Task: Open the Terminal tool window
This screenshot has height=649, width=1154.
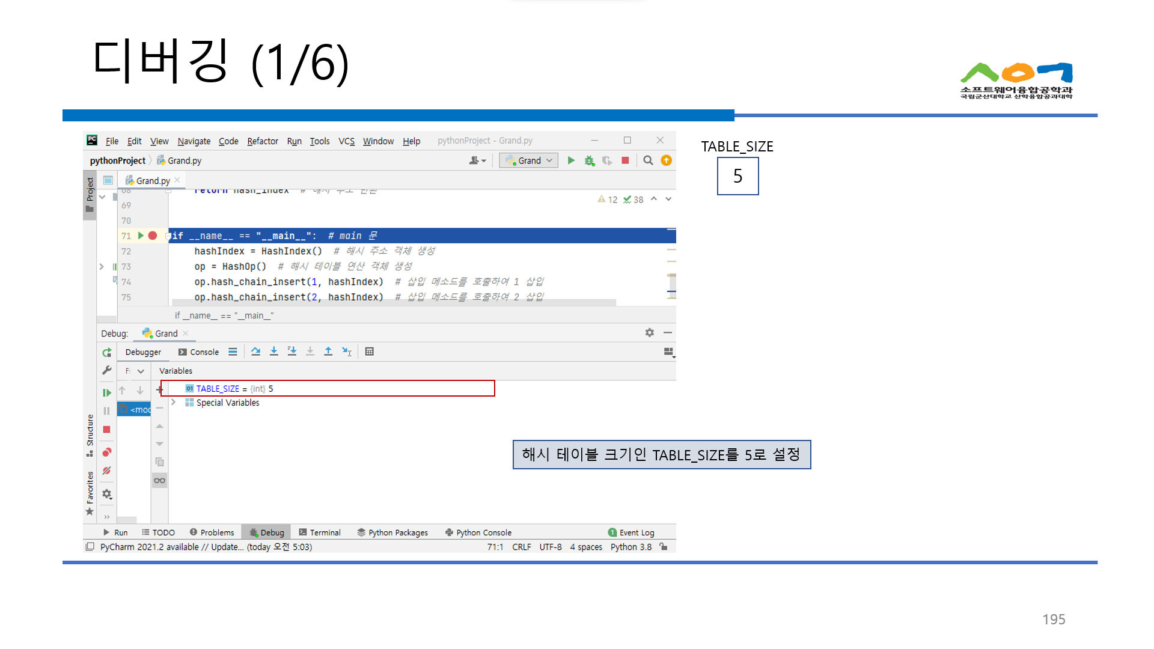Action: pos(320,532)
